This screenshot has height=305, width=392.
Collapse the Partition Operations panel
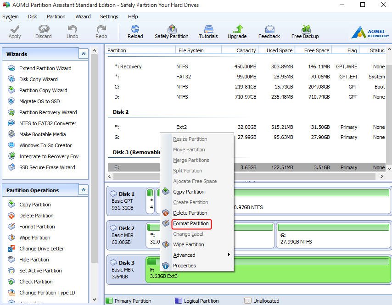[x=83, y=190]
